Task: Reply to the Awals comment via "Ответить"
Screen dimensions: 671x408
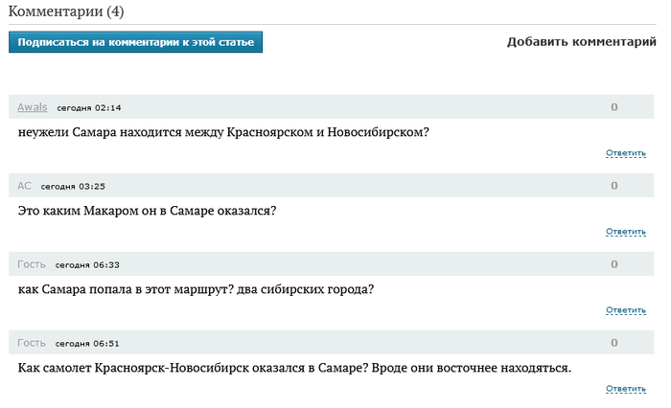Action: pyautogui.click(x=626, y=153)
